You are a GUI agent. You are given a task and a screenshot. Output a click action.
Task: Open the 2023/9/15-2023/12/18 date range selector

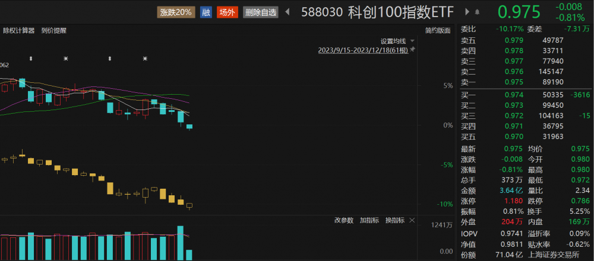(x=362, y=51)
